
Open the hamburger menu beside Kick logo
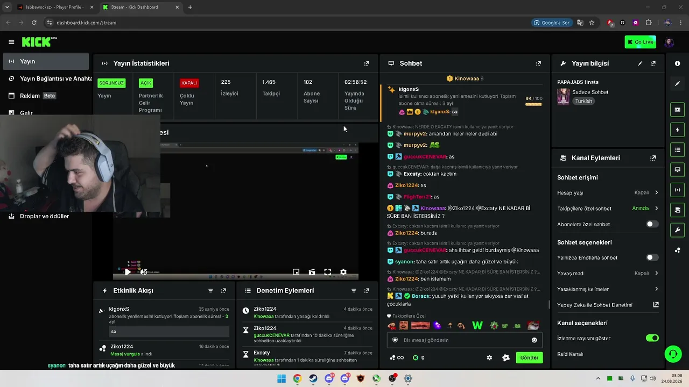11,42
